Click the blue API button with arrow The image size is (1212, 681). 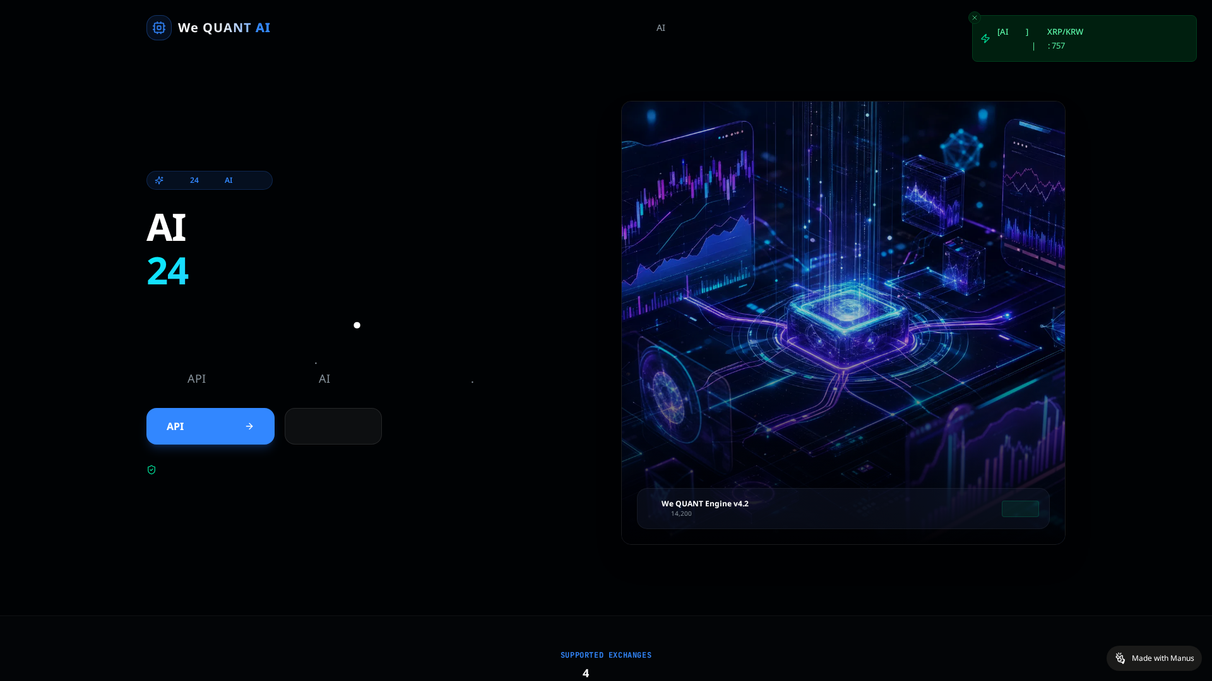tap(210, 426)
